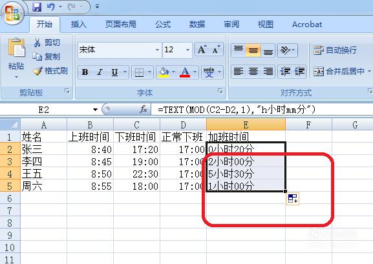Viewport: 373px width, 264px height.
Task: Open the 数据 tab
Action: point(197,25)
